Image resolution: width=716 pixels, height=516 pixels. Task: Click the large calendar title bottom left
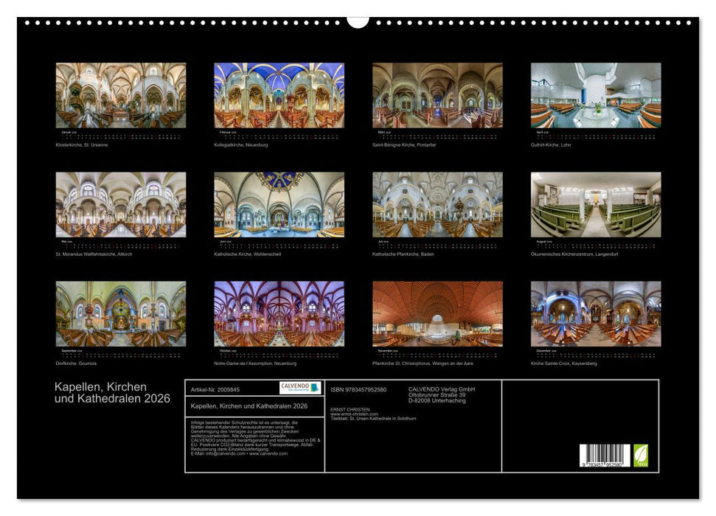pos(112,393)
